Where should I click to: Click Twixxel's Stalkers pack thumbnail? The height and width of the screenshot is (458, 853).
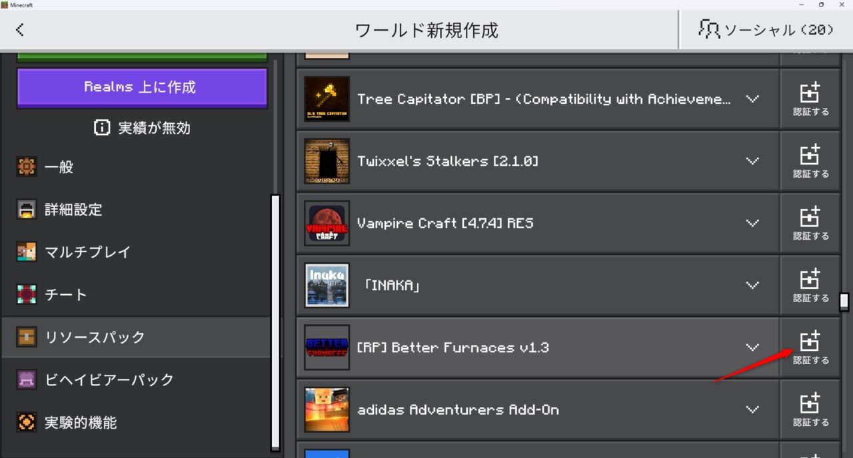327,161
